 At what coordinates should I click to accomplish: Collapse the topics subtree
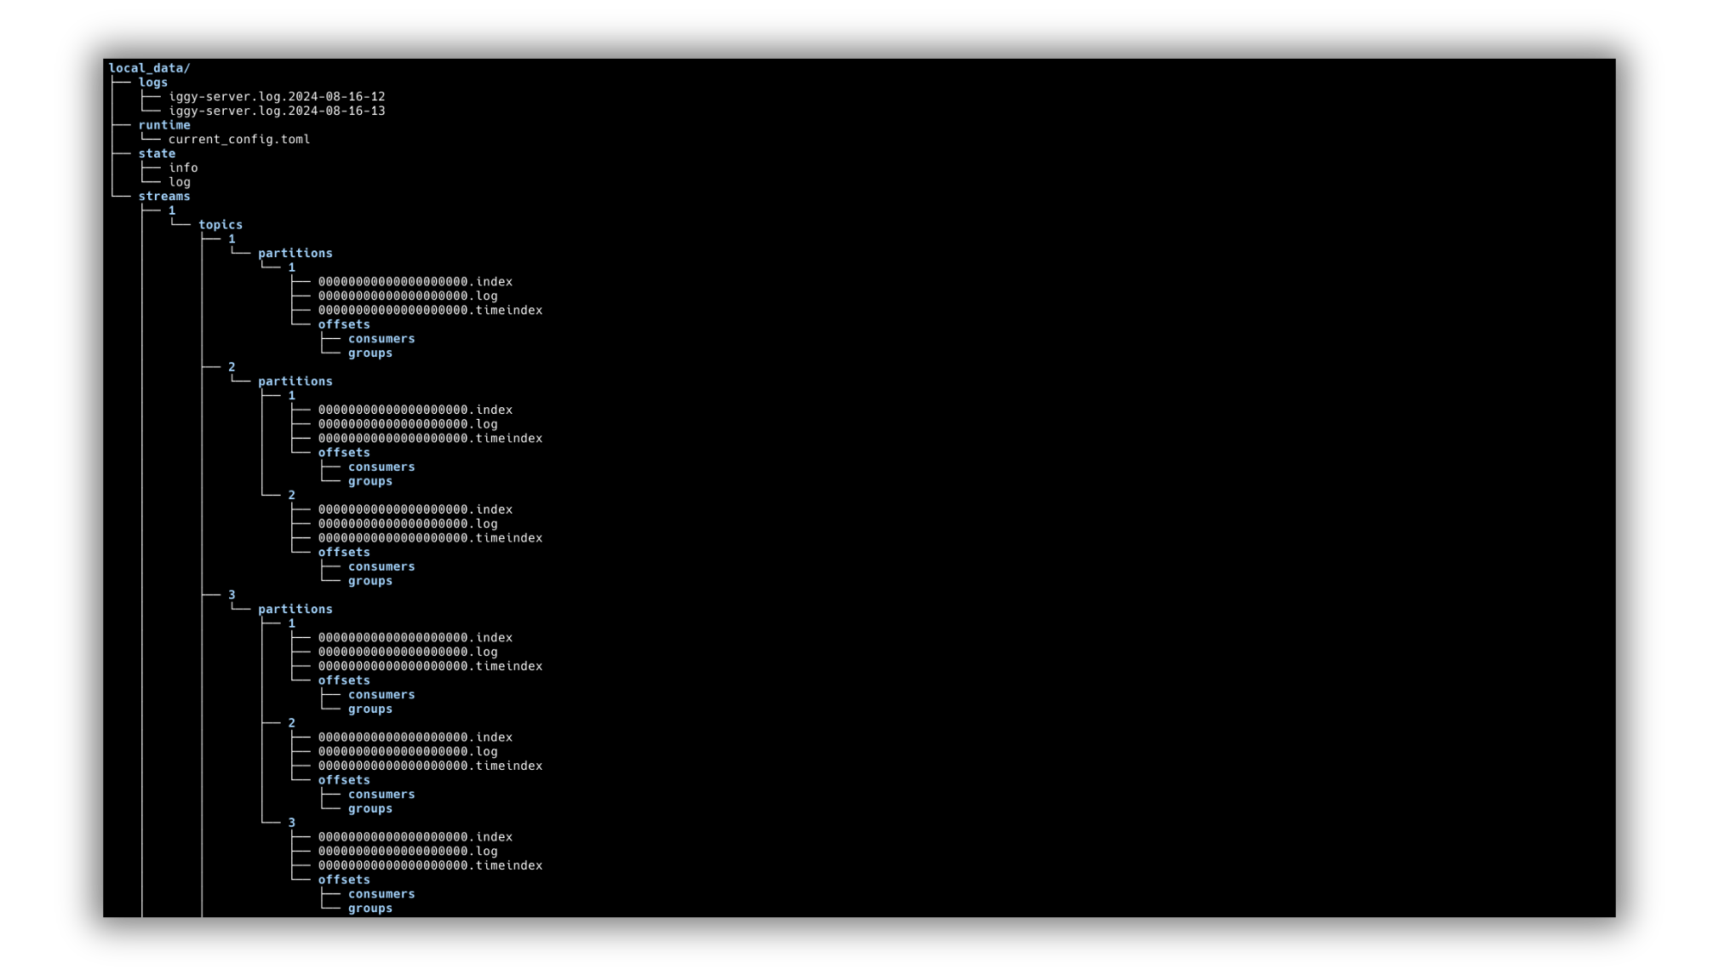click(220, 225)
